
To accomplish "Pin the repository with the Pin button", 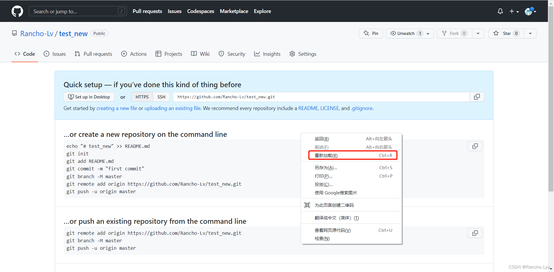I will (371, 33).
